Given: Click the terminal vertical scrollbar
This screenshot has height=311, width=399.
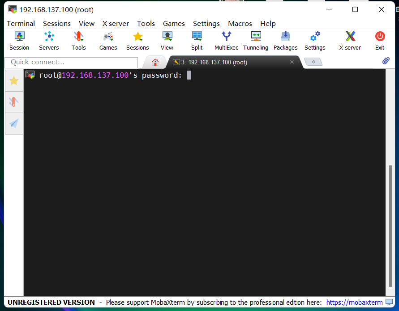Looking at the screenshot, I should [390, 226].
